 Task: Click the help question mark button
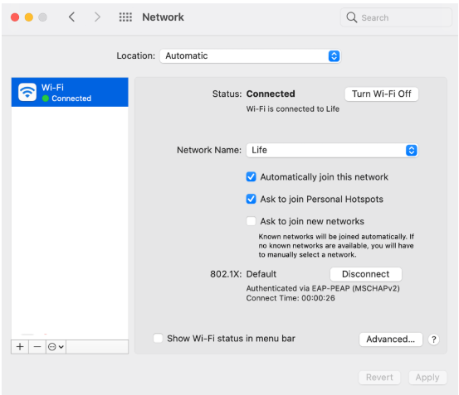[x=433, y=340]
